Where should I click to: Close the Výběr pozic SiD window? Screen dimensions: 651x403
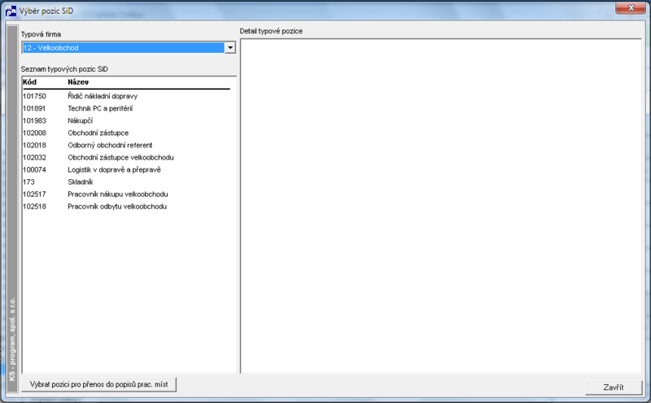tap(631, 8)
